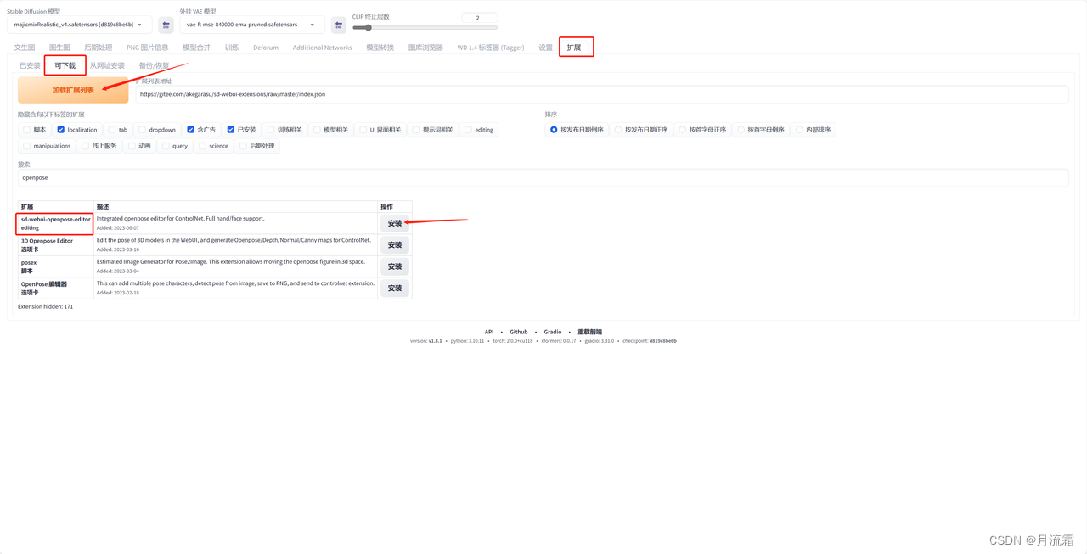Open the 后期处理 tab
This screenshot has height=554, width=1087.
click(x=99, y=48)
